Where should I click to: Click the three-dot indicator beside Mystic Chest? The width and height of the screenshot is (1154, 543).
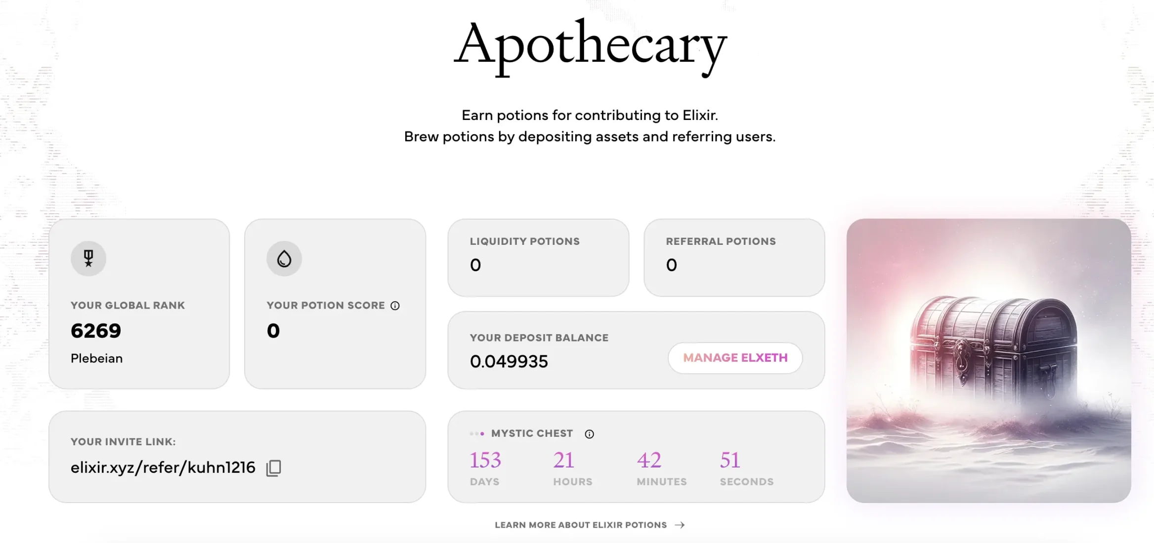click(x=477, y=433)
